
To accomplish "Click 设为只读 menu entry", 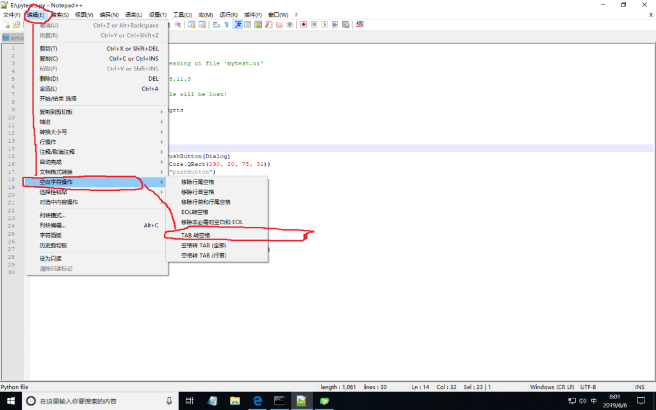I will [x=51, y=258].
